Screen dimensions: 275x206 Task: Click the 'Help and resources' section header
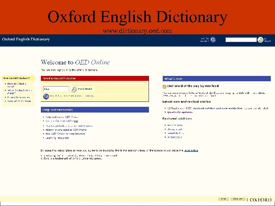(95, 109)
